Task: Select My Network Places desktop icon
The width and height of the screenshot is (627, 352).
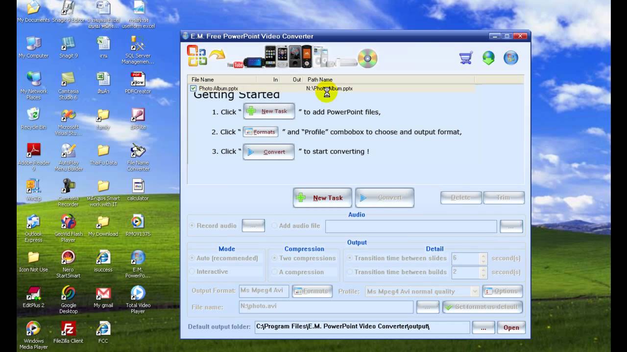Action: [33, 86]
